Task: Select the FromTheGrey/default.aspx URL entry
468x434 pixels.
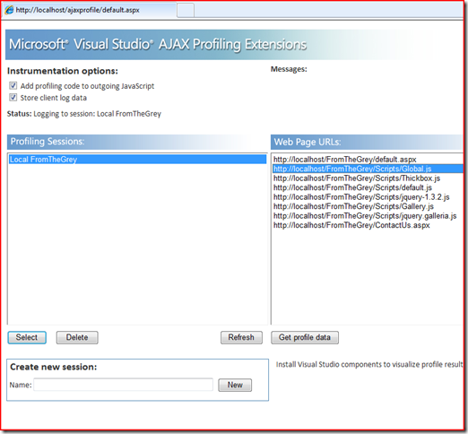Action: [x=368, y=160]
